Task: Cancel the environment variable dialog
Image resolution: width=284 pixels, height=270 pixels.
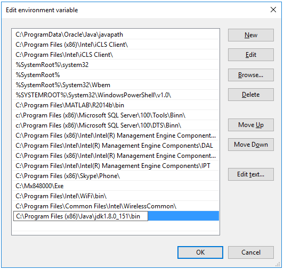Action: point(250,252)
